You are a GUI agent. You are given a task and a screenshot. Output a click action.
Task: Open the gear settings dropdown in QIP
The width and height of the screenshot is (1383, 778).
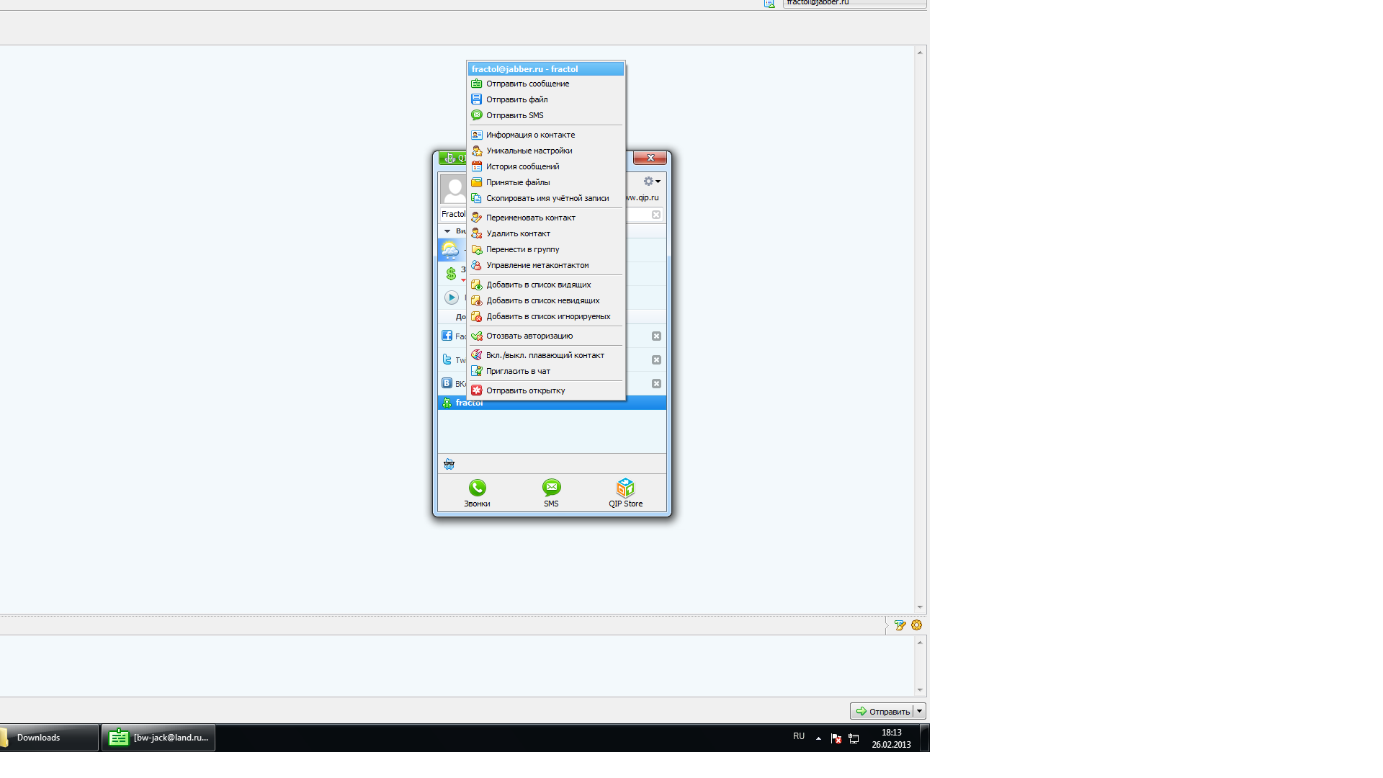pyautogui.click(x=652, y=182)
